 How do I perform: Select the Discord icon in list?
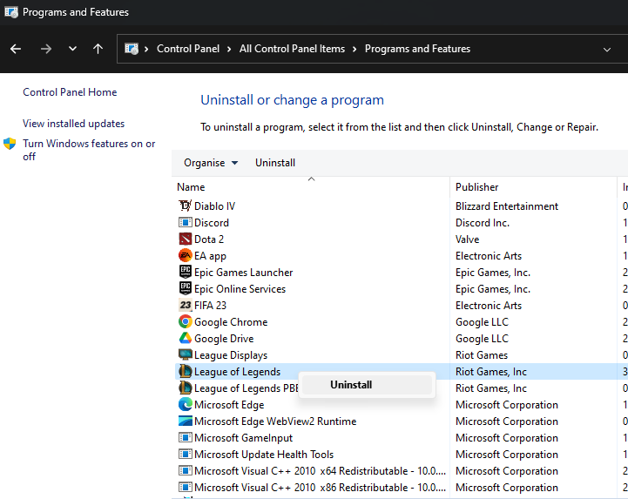(185, 223)
